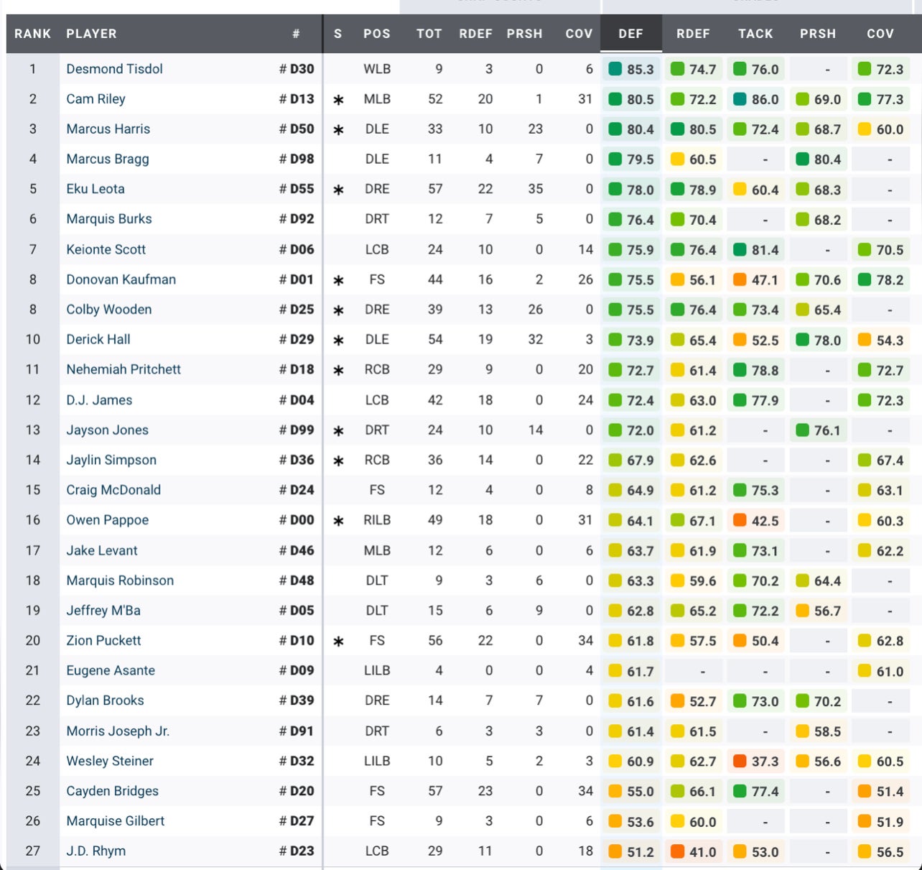The width and height of the screenshot is (922, 870).
Task: Open the Keionte Scott player link
Action: click(106, 249)
